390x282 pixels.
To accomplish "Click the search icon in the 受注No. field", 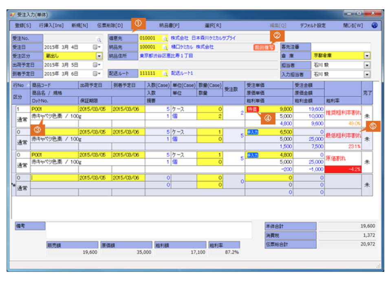I will point(98,39).
